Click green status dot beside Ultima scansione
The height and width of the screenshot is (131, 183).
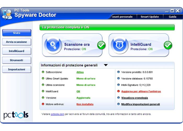tap(43, 85)
